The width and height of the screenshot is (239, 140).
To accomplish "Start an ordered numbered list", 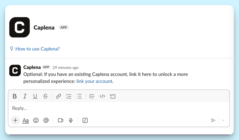I will pyautogui.click(x=69, y=96).
